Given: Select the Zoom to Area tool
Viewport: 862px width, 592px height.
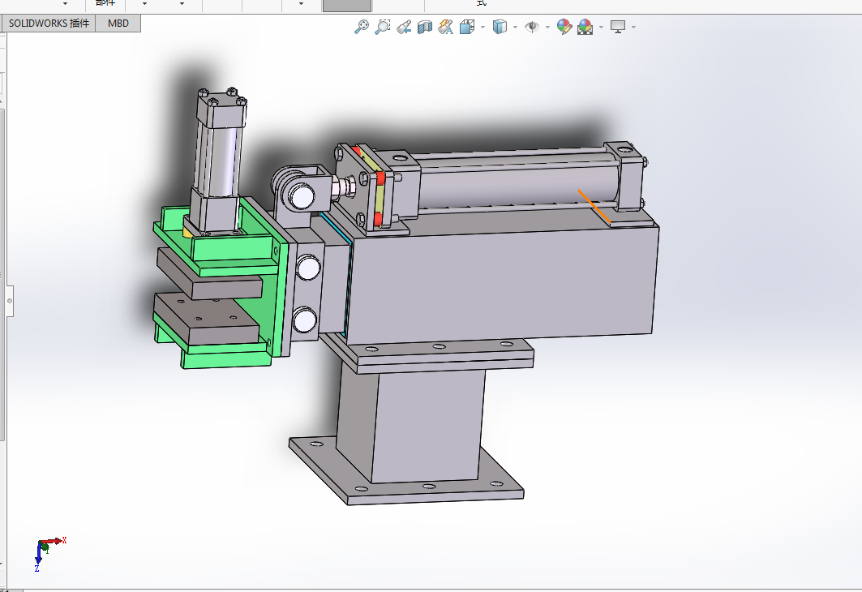Looking at the screenshot, I should pos(382,27).
